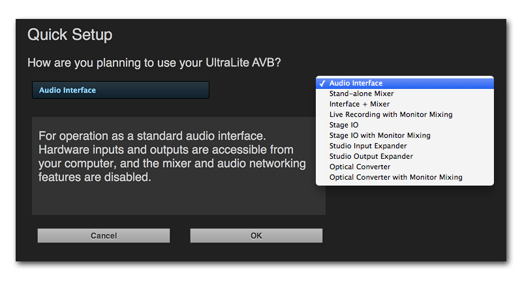The image size is (522, 281).
Task: Select Stage IO with Monitor Mixing
Action: pos(380,135)
